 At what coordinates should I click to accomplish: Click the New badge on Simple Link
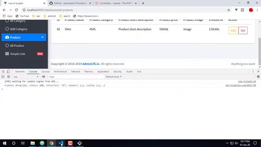(40, 54)
